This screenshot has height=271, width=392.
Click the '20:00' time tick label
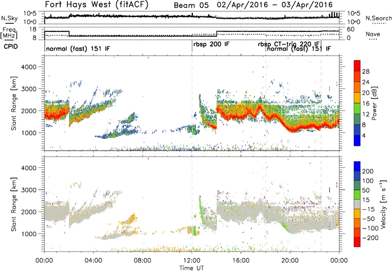point(290,261)
